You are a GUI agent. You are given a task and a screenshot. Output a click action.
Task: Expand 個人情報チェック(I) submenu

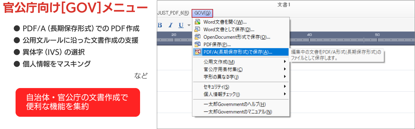(x=241, y=94)
